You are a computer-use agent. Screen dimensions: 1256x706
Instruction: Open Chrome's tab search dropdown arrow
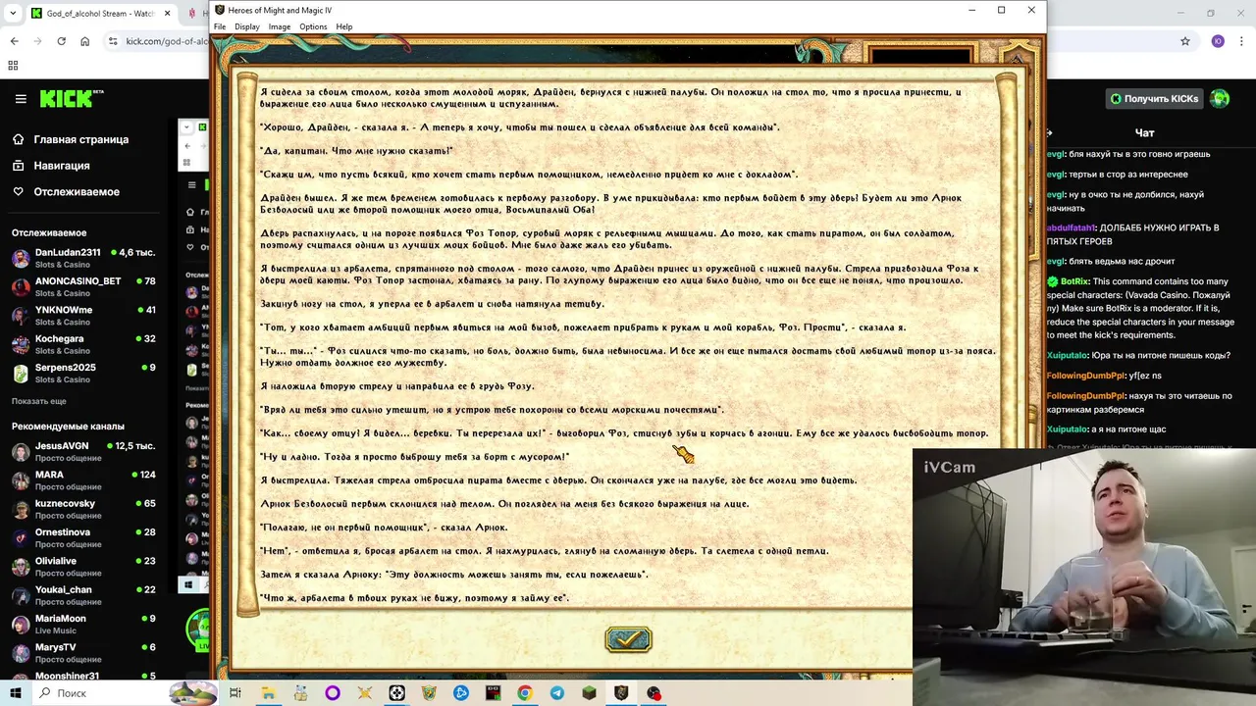coord(13,14)
